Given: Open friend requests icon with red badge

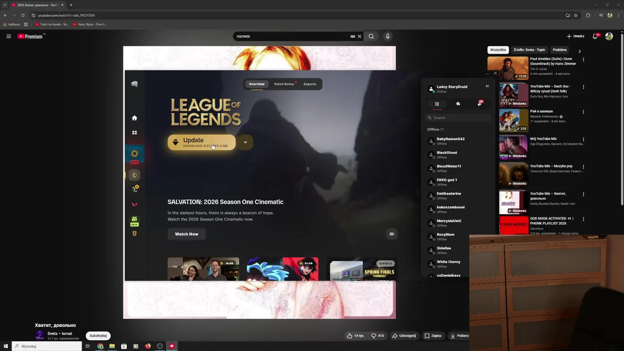Looking at the screenshot, I should [480, 103].
